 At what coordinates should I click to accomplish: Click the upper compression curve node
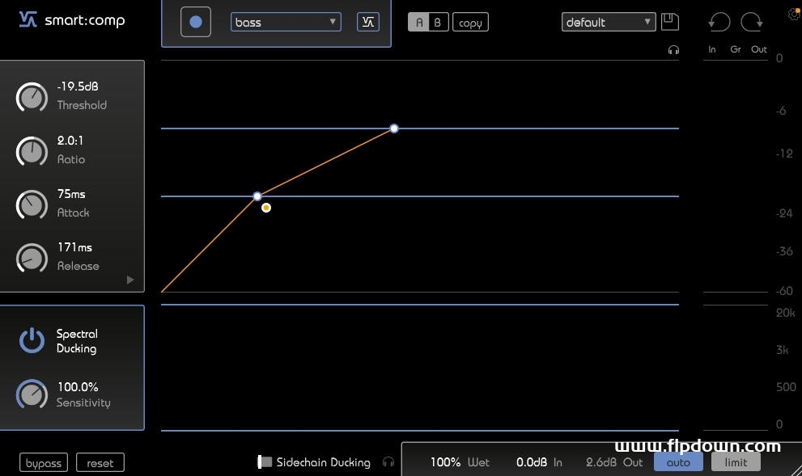click(394, 128)
